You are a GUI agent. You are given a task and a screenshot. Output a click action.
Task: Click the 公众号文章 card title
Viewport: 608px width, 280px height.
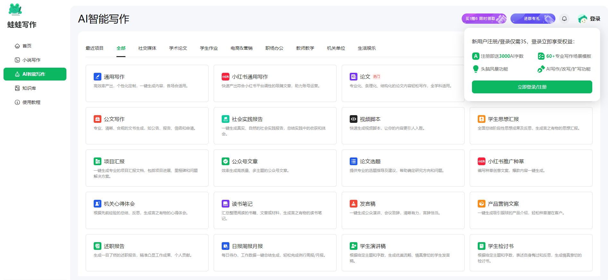point(245,162)
